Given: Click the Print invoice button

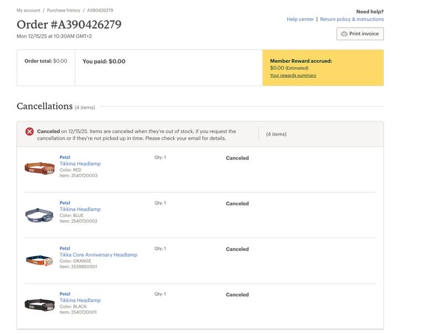Looking at the screenshot, I should tap(361, 33).
